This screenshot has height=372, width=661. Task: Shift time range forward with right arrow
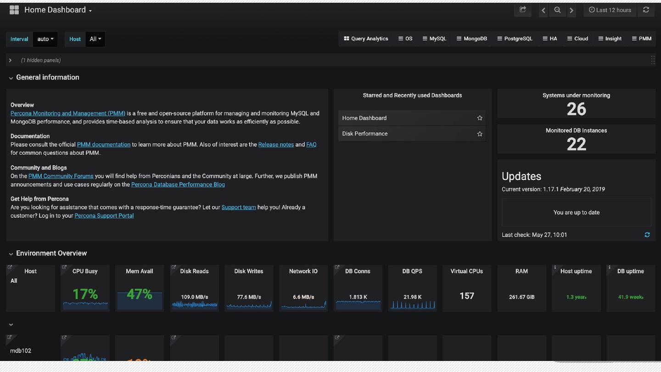(571, 10)
